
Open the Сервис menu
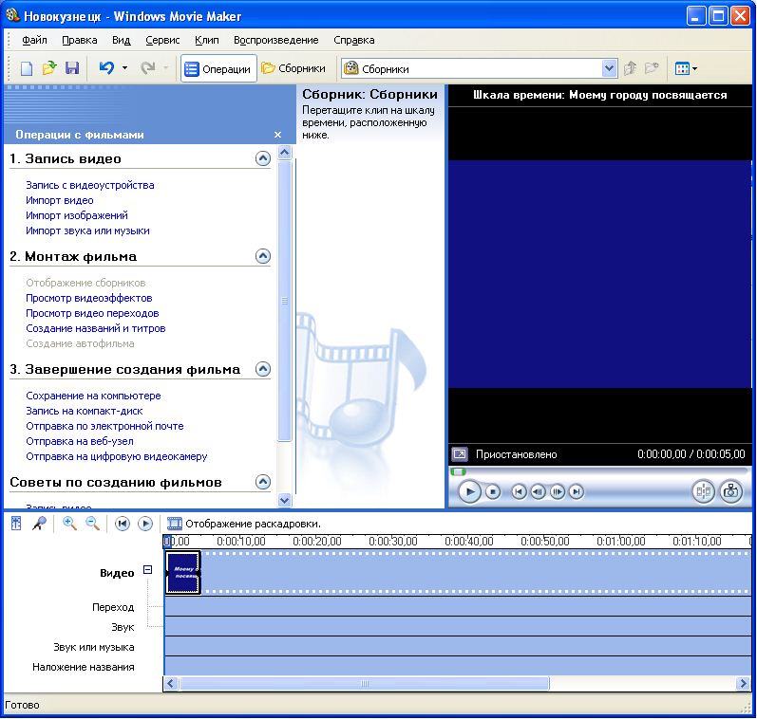click(162, 40)
